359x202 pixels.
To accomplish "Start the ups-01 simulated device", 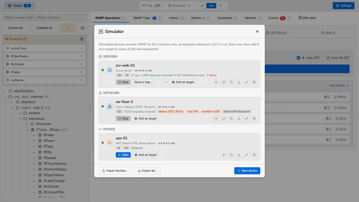I will (123, 155).
